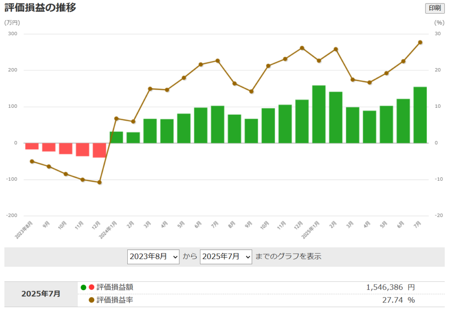Click the x-axis label 2024年1月
Image resolution: width=451 pixels, height=310 pixels.
click(x=108, y=230)
